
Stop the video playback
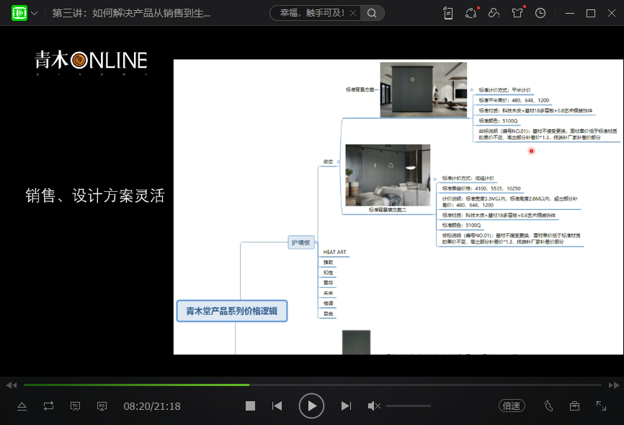click(250, 406)
